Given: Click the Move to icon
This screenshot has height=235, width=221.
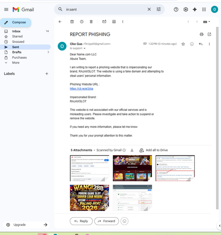Looking at the screenshot, I should coord(114,22).
